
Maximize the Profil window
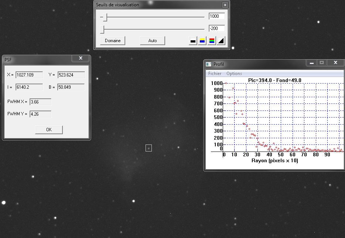[322, 63]
